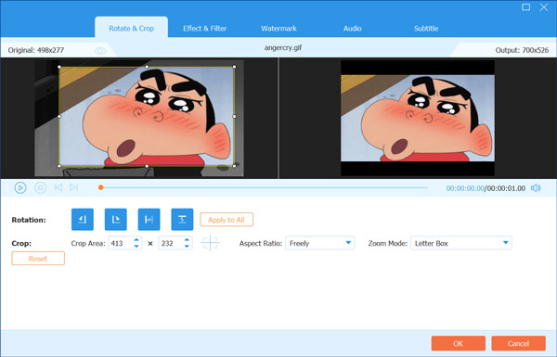The image size is (557, 357).
Task: Go to the previous frame
Action: [58, 187]
